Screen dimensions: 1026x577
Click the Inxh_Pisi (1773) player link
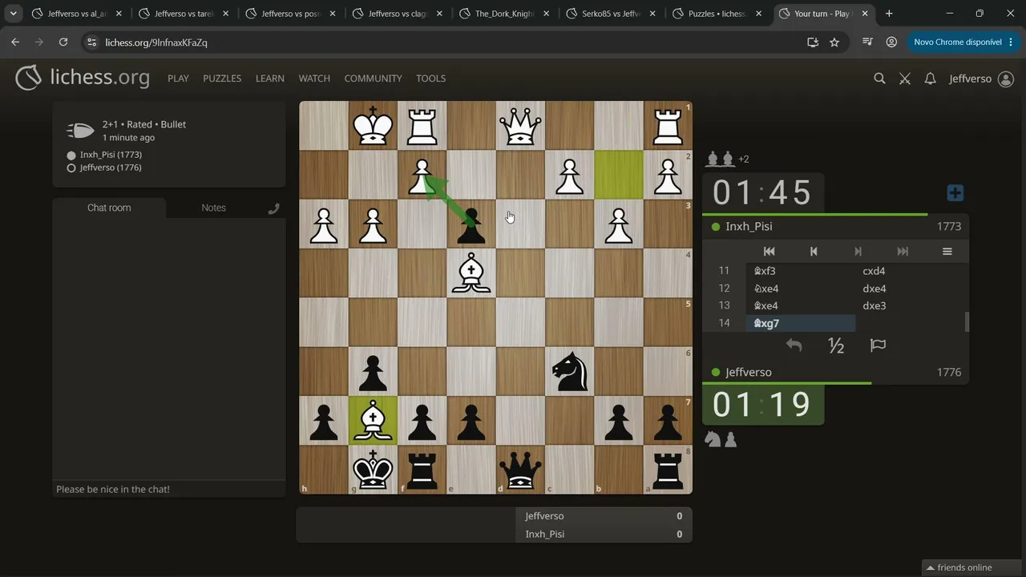pyautogui.click(x=111, y=155)
